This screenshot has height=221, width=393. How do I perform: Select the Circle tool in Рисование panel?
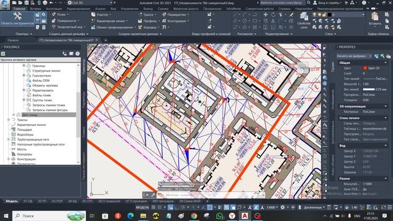coord(244,21)
